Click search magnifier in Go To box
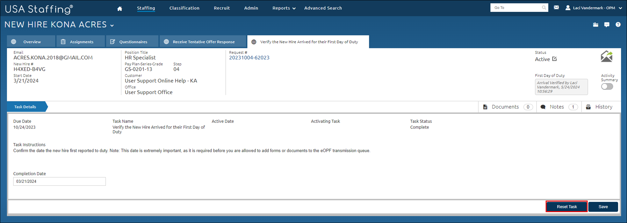Viewport: 627px width, 223px height. pos(544,8)
